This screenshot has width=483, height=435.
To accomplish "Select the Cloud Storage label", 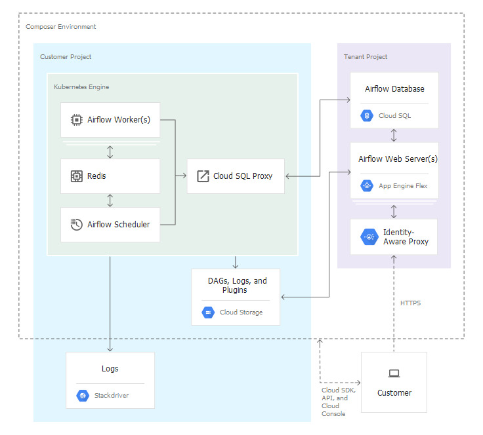I will [x=241, y=312].
